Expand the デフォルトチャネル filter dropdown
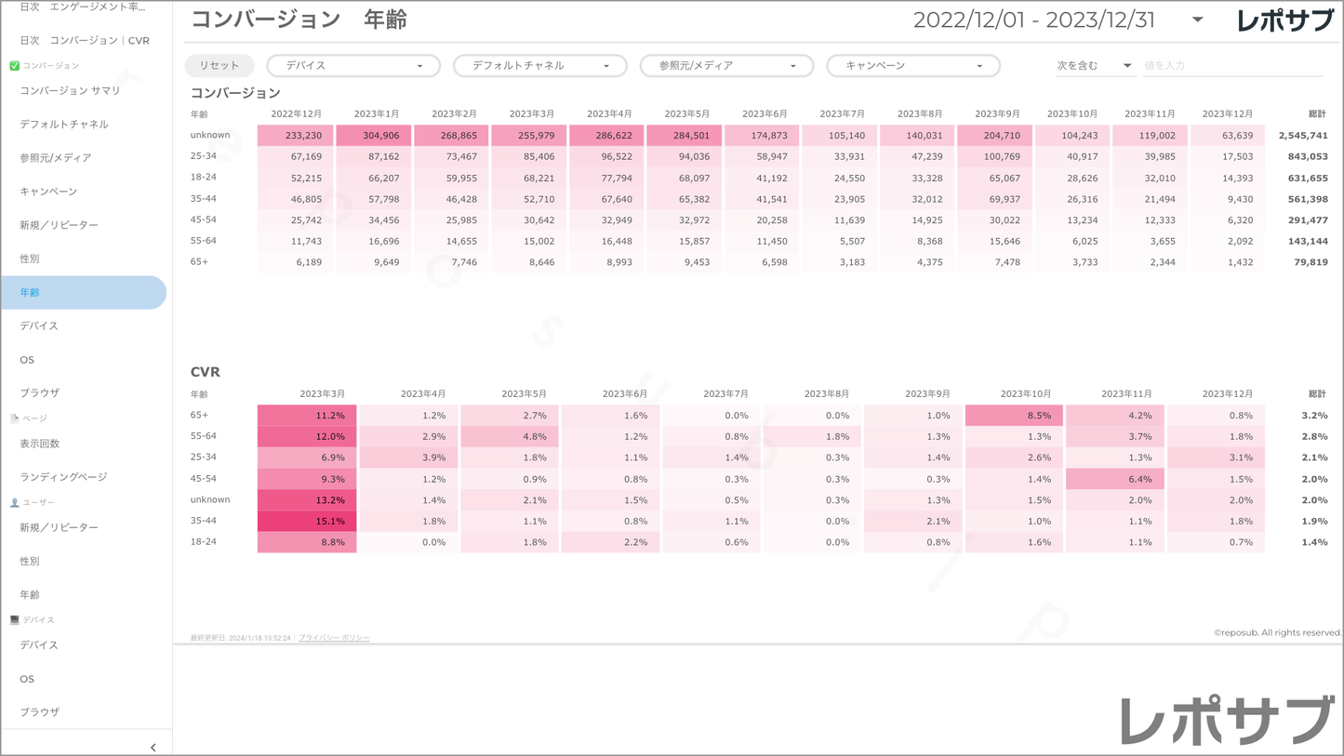Image resolution: width=1344 pixels, height=756 pixels. pos(539,66)
